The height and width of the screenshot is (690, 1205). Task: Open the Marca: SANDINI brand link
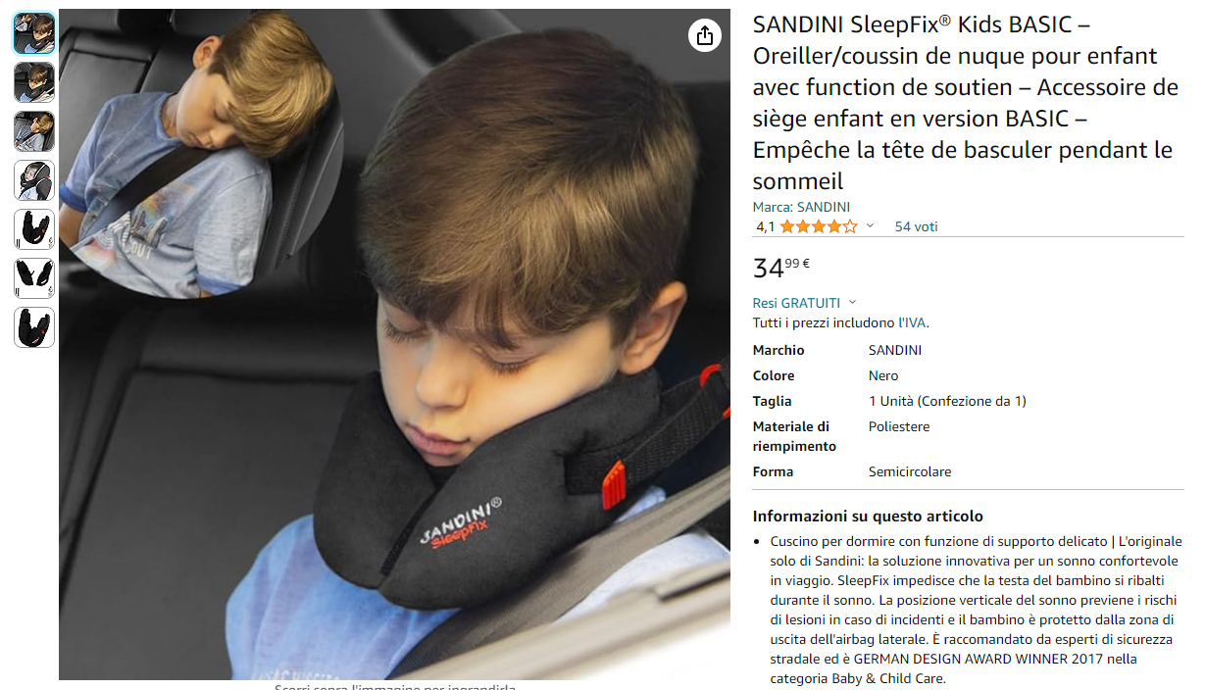click(x=801, y=207)
